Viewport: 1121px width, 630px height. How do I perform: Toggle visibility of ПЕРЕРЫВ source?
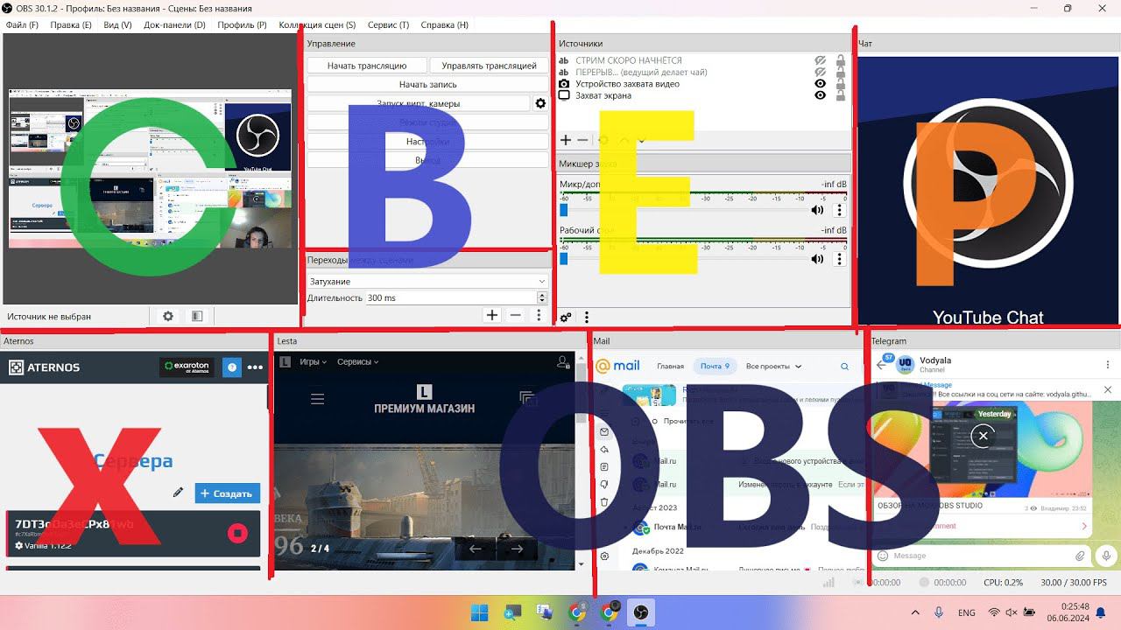[821, 72]
